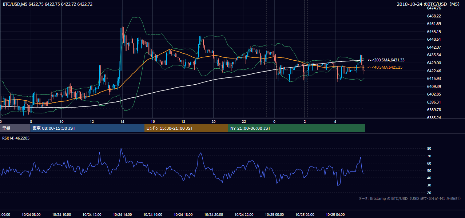Click price level 6461.69 on the price axis
Viewport: 465px width, 218px height.
[x=434, y=24]
